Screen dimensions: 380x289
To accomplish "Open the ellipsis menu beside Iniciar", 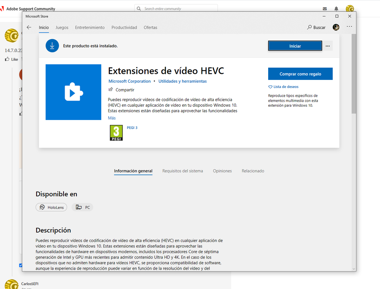I will coord(328,46).
